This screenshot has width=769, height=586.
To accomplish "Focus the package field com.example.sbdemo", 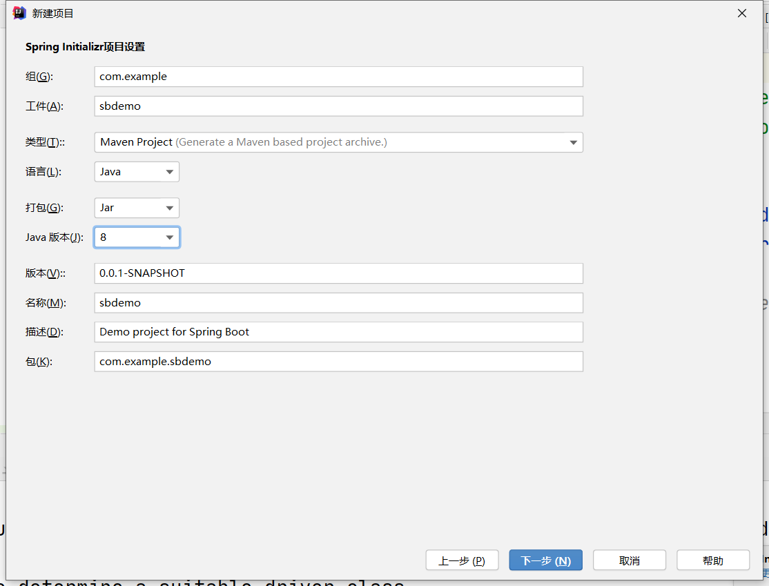I will [x=338, y=362].
